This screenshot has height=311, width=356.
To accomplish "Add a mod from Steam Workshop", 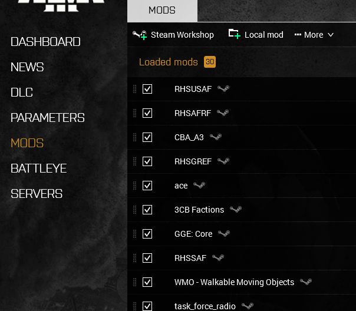I will pyautogui.click(x=173, y=35).
